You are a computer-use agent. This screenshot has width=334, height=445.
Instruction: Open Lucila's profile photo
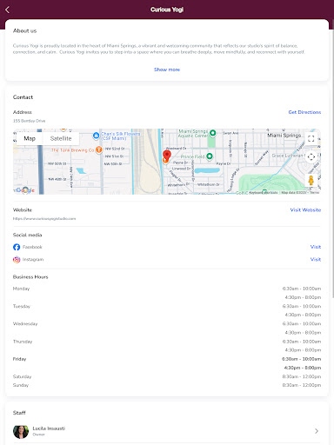coord(21,432)
